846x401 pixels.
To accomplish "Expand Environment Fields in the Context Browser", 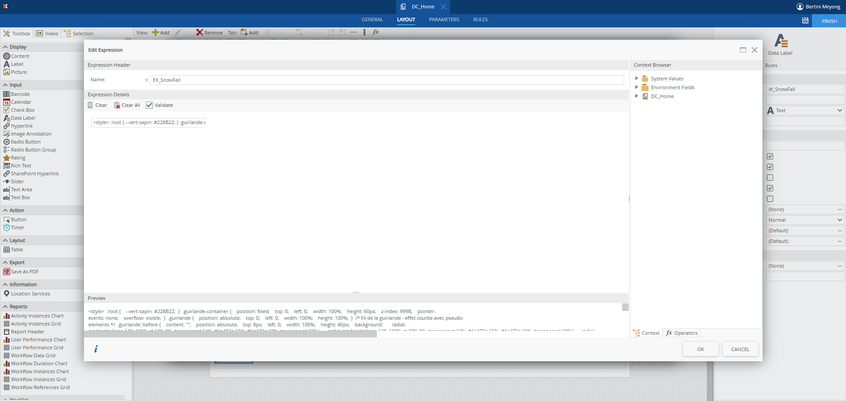I will 636,87.
